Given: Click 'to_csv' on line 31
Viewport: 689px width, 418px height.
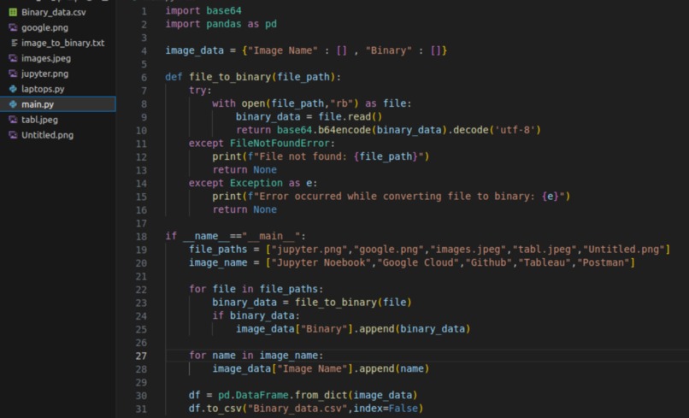Looking at the screenshot, I should 224,408.
